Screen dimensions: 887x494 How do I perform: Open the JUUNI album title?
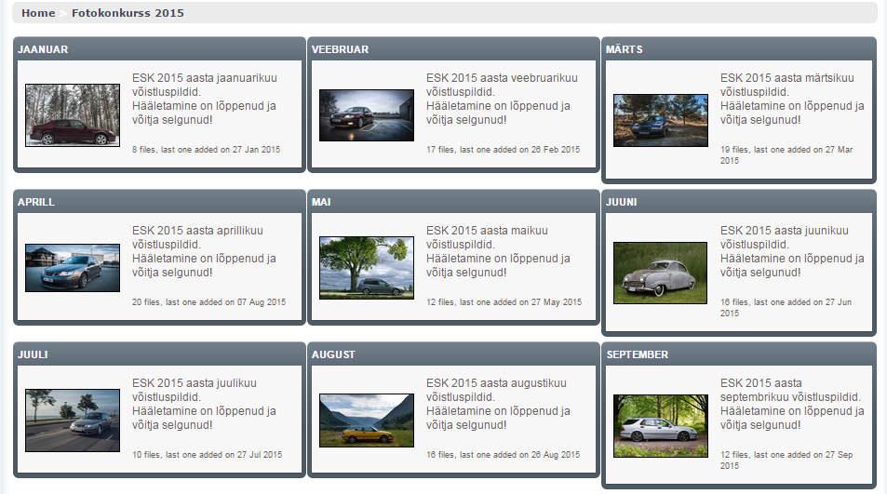pos(622,202)
